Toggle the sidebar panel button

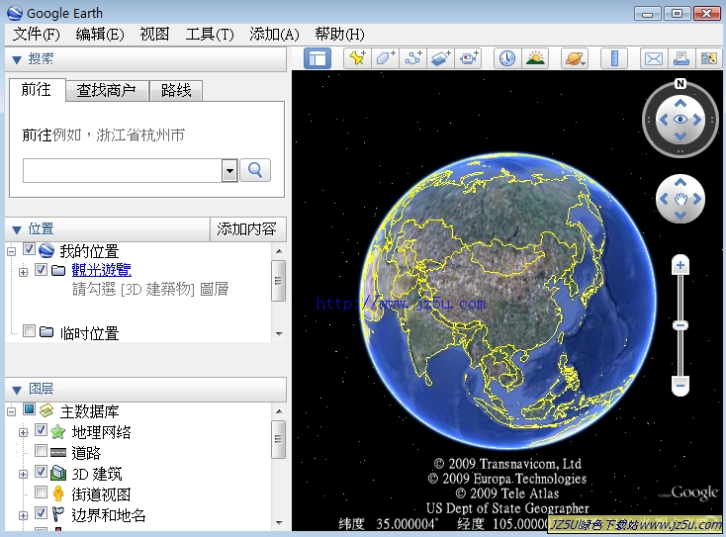point(318,58)
